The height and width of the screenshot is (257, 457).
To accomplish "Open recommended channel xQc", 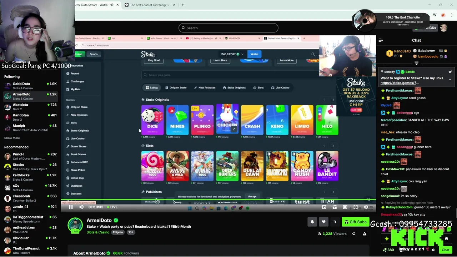I will 30,188.
